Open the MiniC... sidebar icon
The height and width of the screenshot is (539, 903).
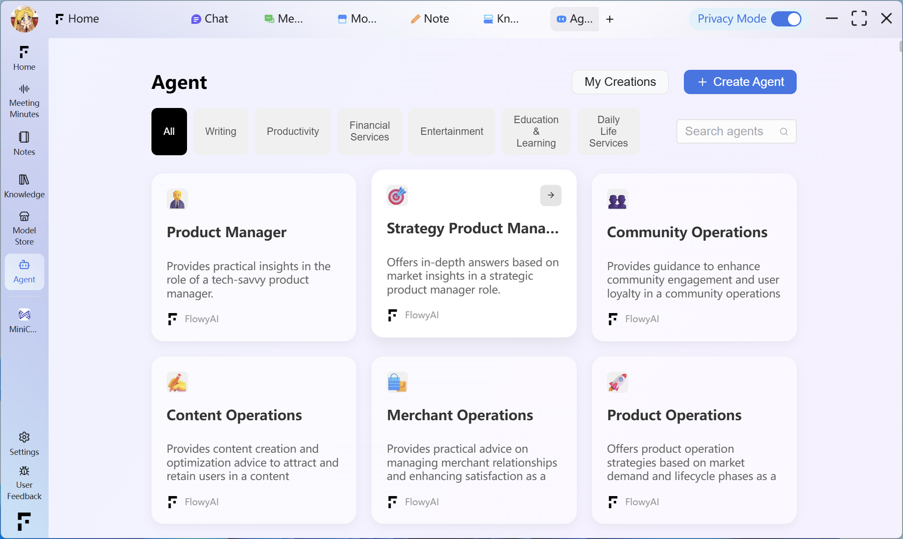pyautogui.click(x=24, y=315)
